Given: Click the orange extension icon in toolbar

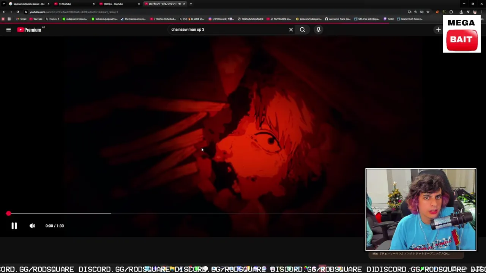Looking at the screenshot, I should pyautogui.click(x=437, y=12).
